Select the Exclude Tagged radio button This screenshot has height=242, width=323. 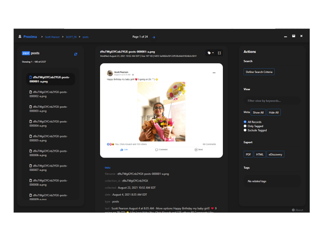pyautogui.click(x=245, y=130)
